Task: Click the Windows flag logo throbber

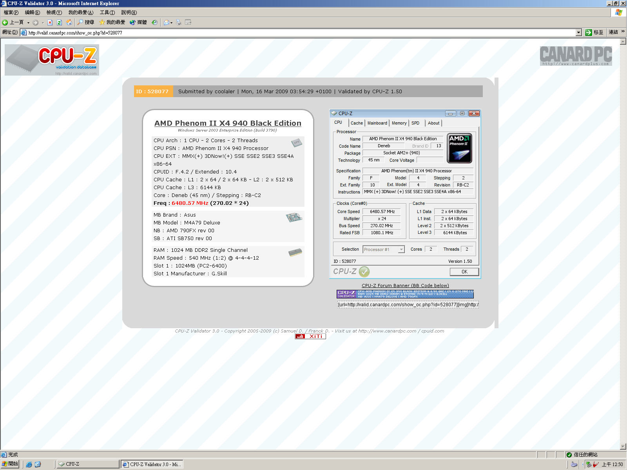Action: click(619, 13)
